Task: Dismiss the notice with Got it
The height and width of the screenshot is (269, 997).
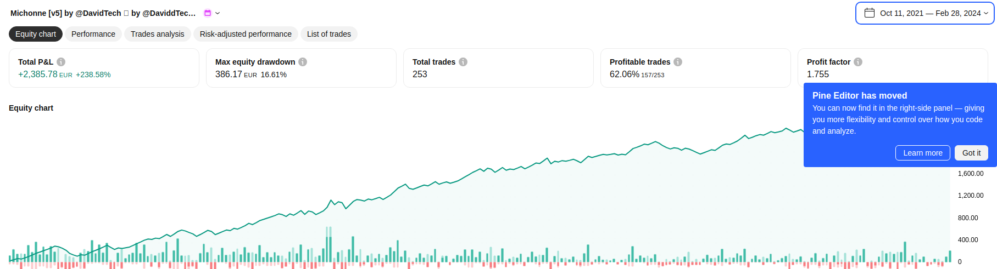Action: pyautogui.click(x=971, y=153)
